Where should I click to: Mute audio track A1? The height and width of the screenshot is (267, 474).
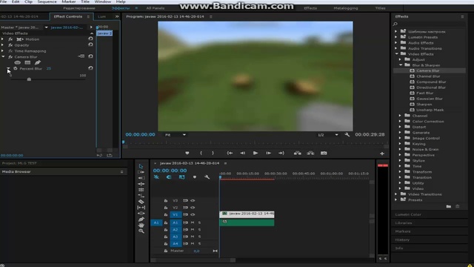tap(193, 222)
